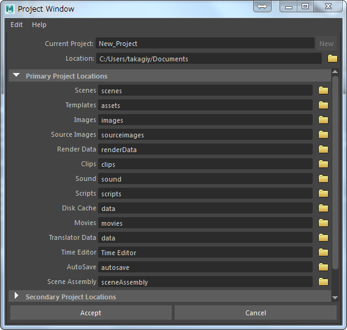The width and height of the screenshot is (347, 330).
Task: Click the Scenes field containing 'scenes'
Action: click(x=205, y=90)
